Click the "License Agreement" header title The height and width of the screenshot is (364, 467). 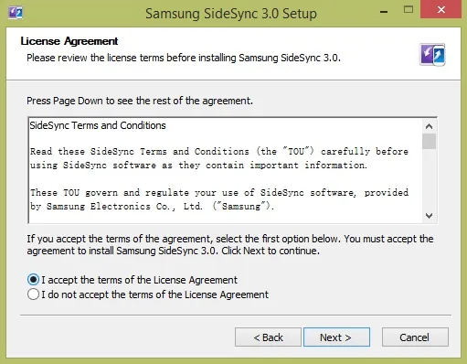click(69, 41)
